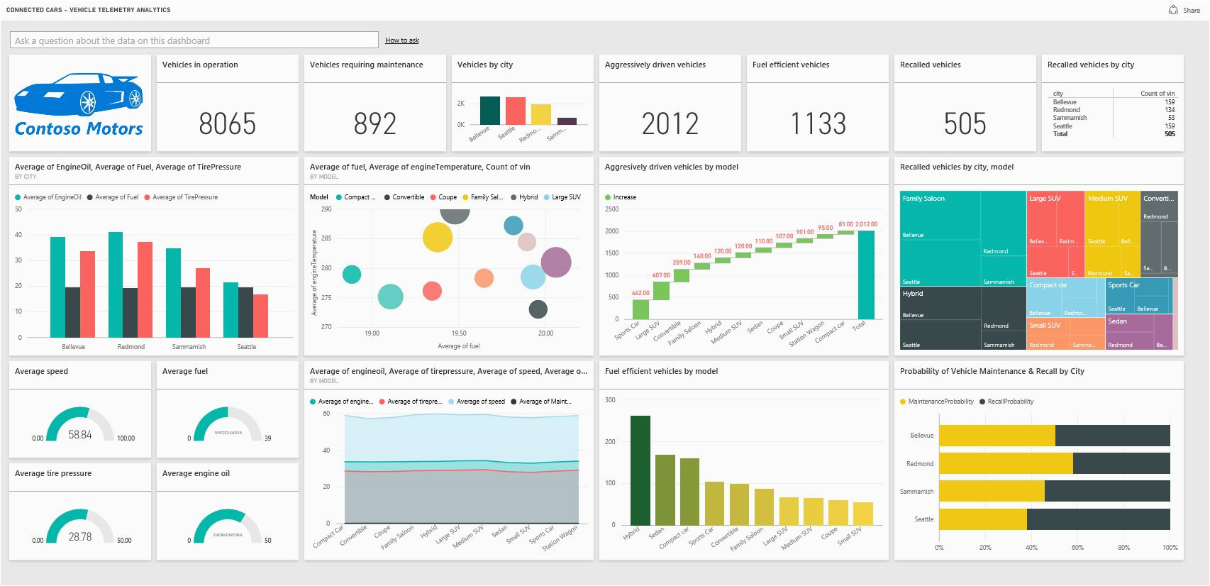Select the teal Total bar in waterfall chart
The width and height of the screenshot is (1210, 586).
pos(866,275)
